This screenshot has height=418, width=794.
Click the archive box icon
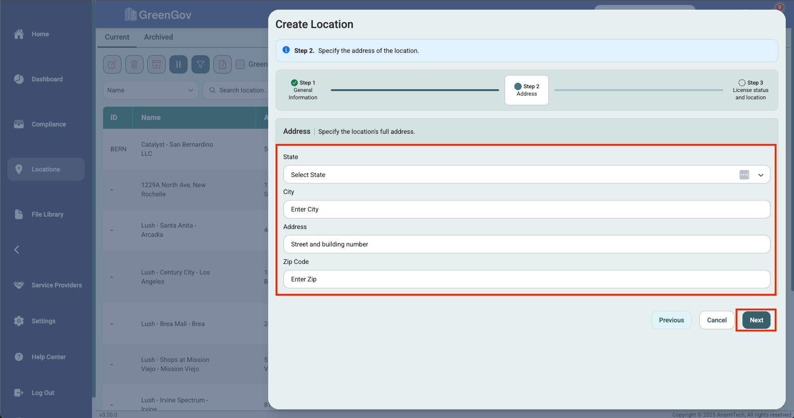pos(156,64)
